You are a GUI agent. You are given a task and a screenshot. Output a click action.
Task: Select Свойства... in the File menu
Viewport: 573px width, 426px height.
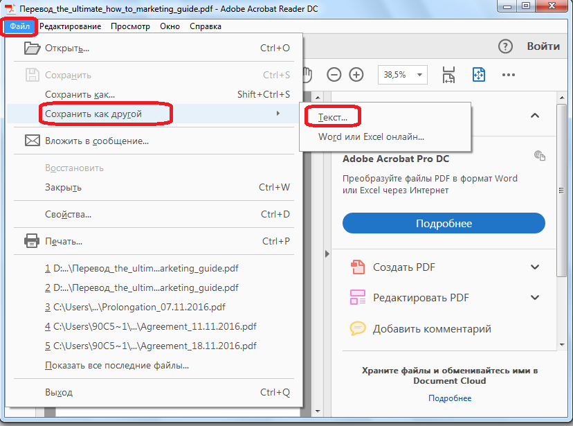click(68, 214)
